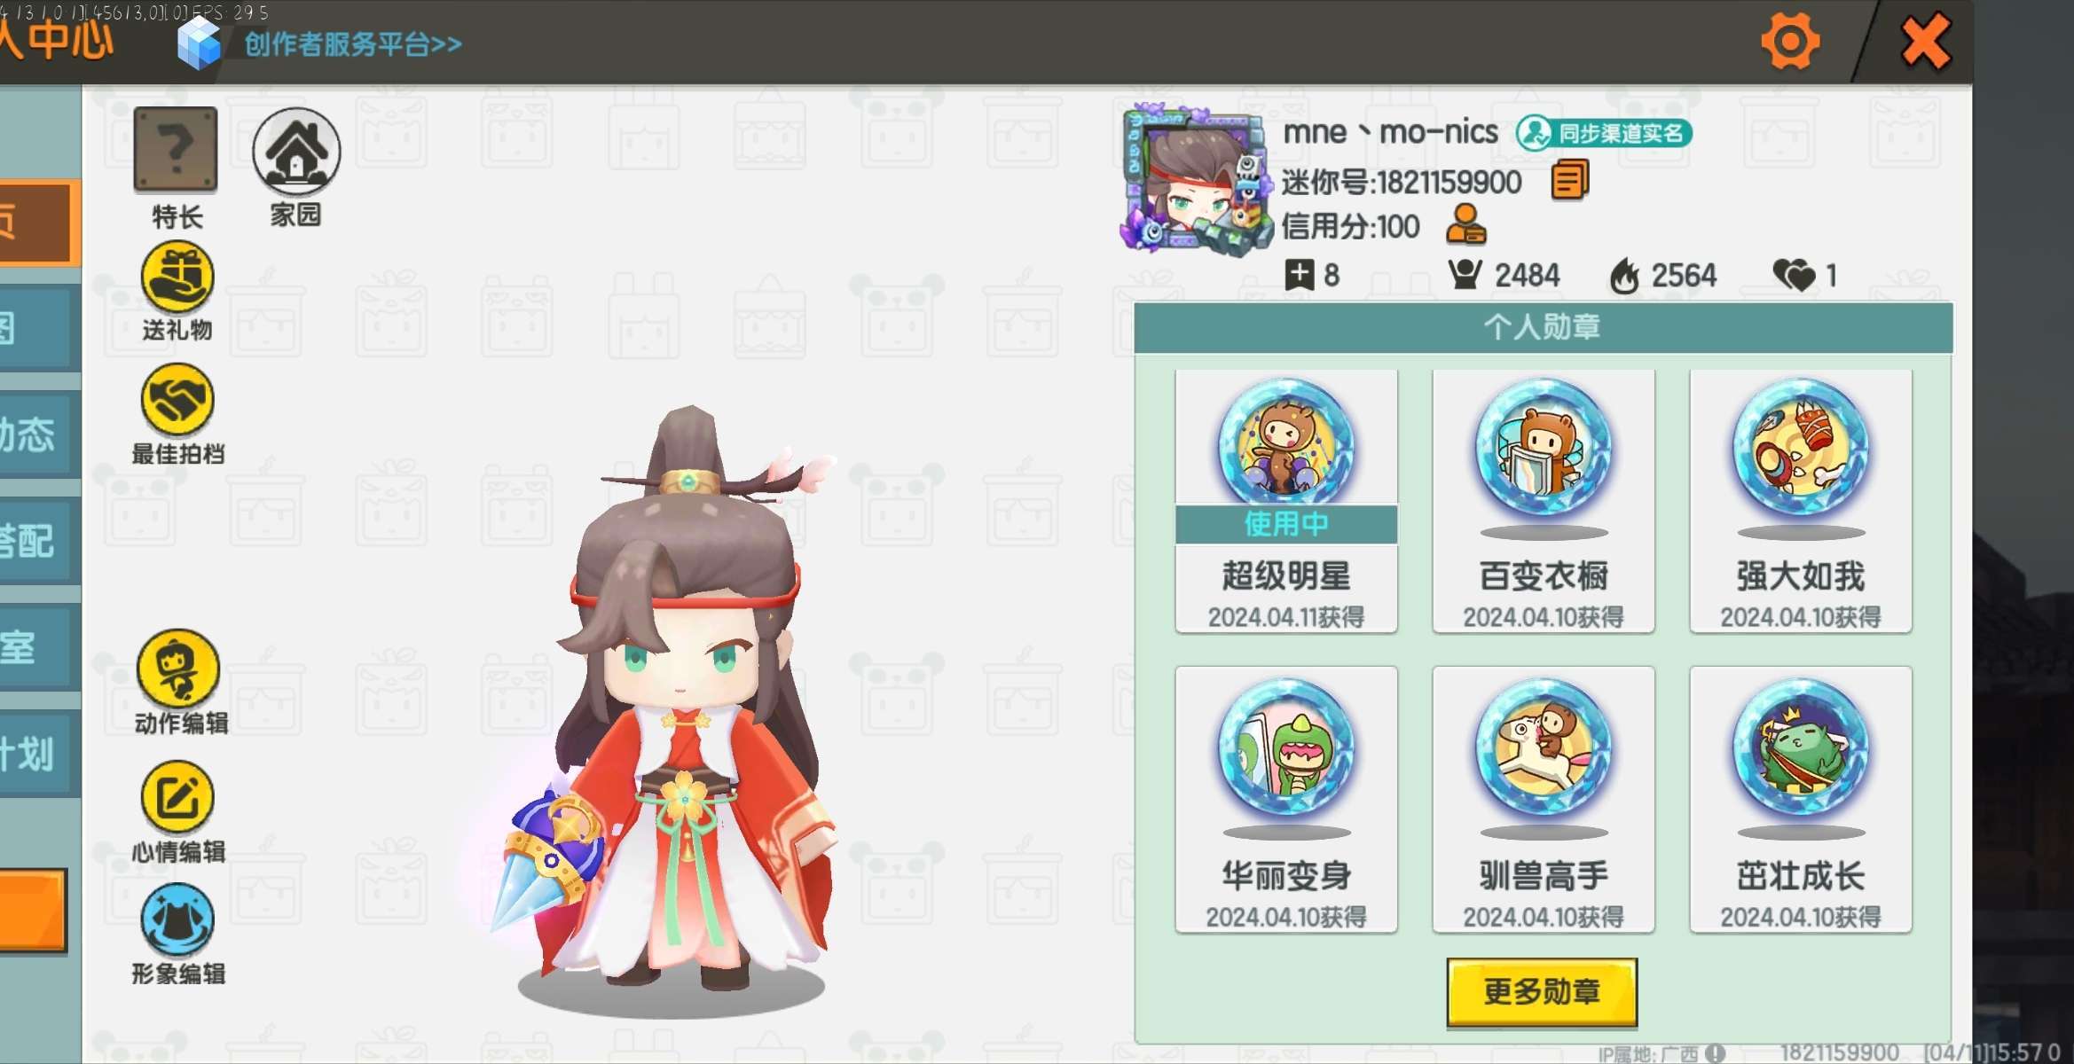Select the 百变衣橱 medal
Screen dimensions: 2074x1064
coord(1544,501)
